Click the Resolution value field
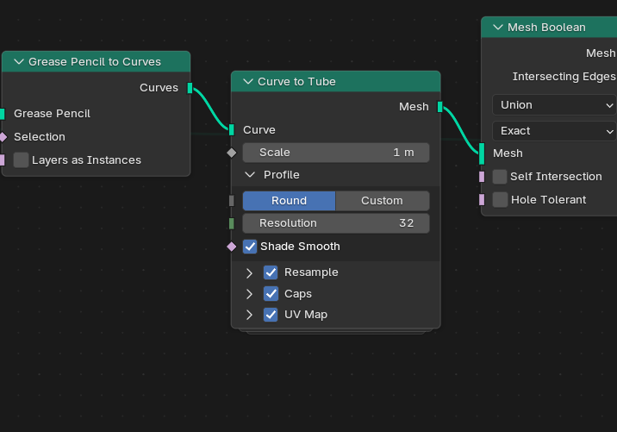The width and height of the screenshot is (617, 432). pos(336,223)
